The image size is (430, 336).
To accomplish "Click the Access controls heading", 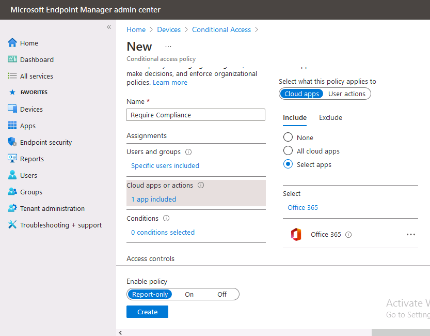I will click(x=150, y=258).
